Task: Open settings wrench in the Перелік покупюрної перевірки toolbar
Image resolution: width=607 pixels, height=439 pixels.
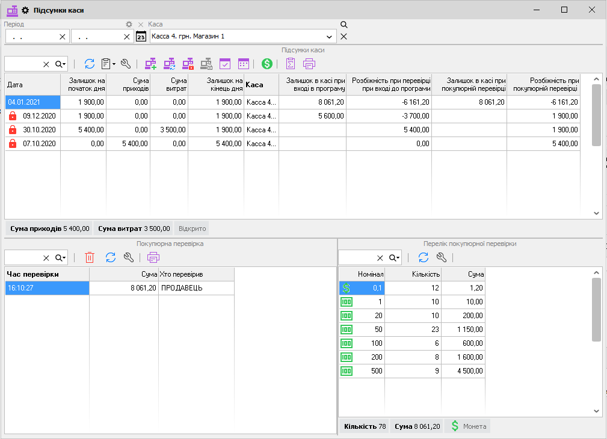Action: pos(442,257)
